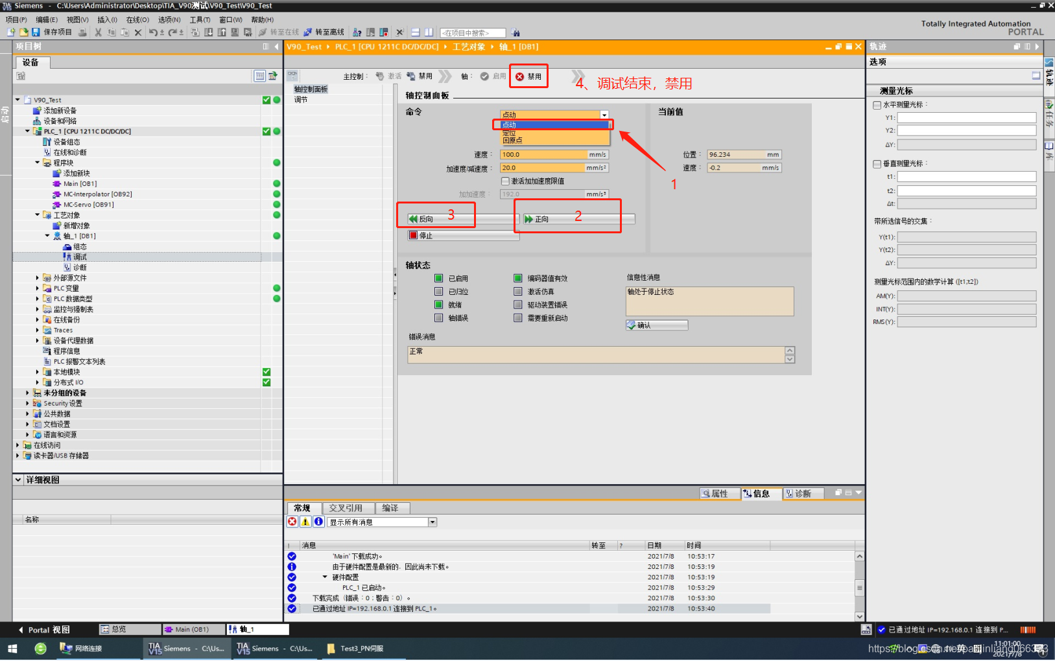Image resolution: width=1055 pixels, height=661 pixels.
Task: Save project with the floppy disk icon
Action: (x=36, y=32)
